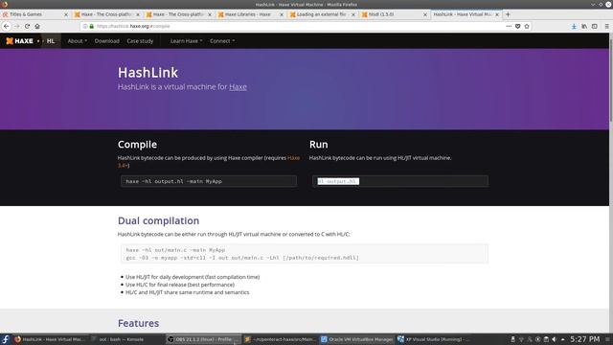
Task: Switch to the pentaract-haxe taskbar entry
Action: (280, 339)
